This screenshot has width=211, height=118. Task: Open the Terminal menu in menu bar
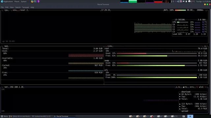point(25,7)
